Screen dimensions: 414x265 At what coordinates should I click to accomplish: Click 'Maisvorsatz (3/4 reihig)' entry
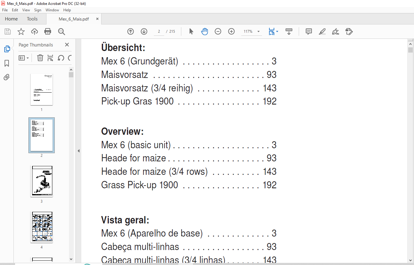(x=147, y=88)
